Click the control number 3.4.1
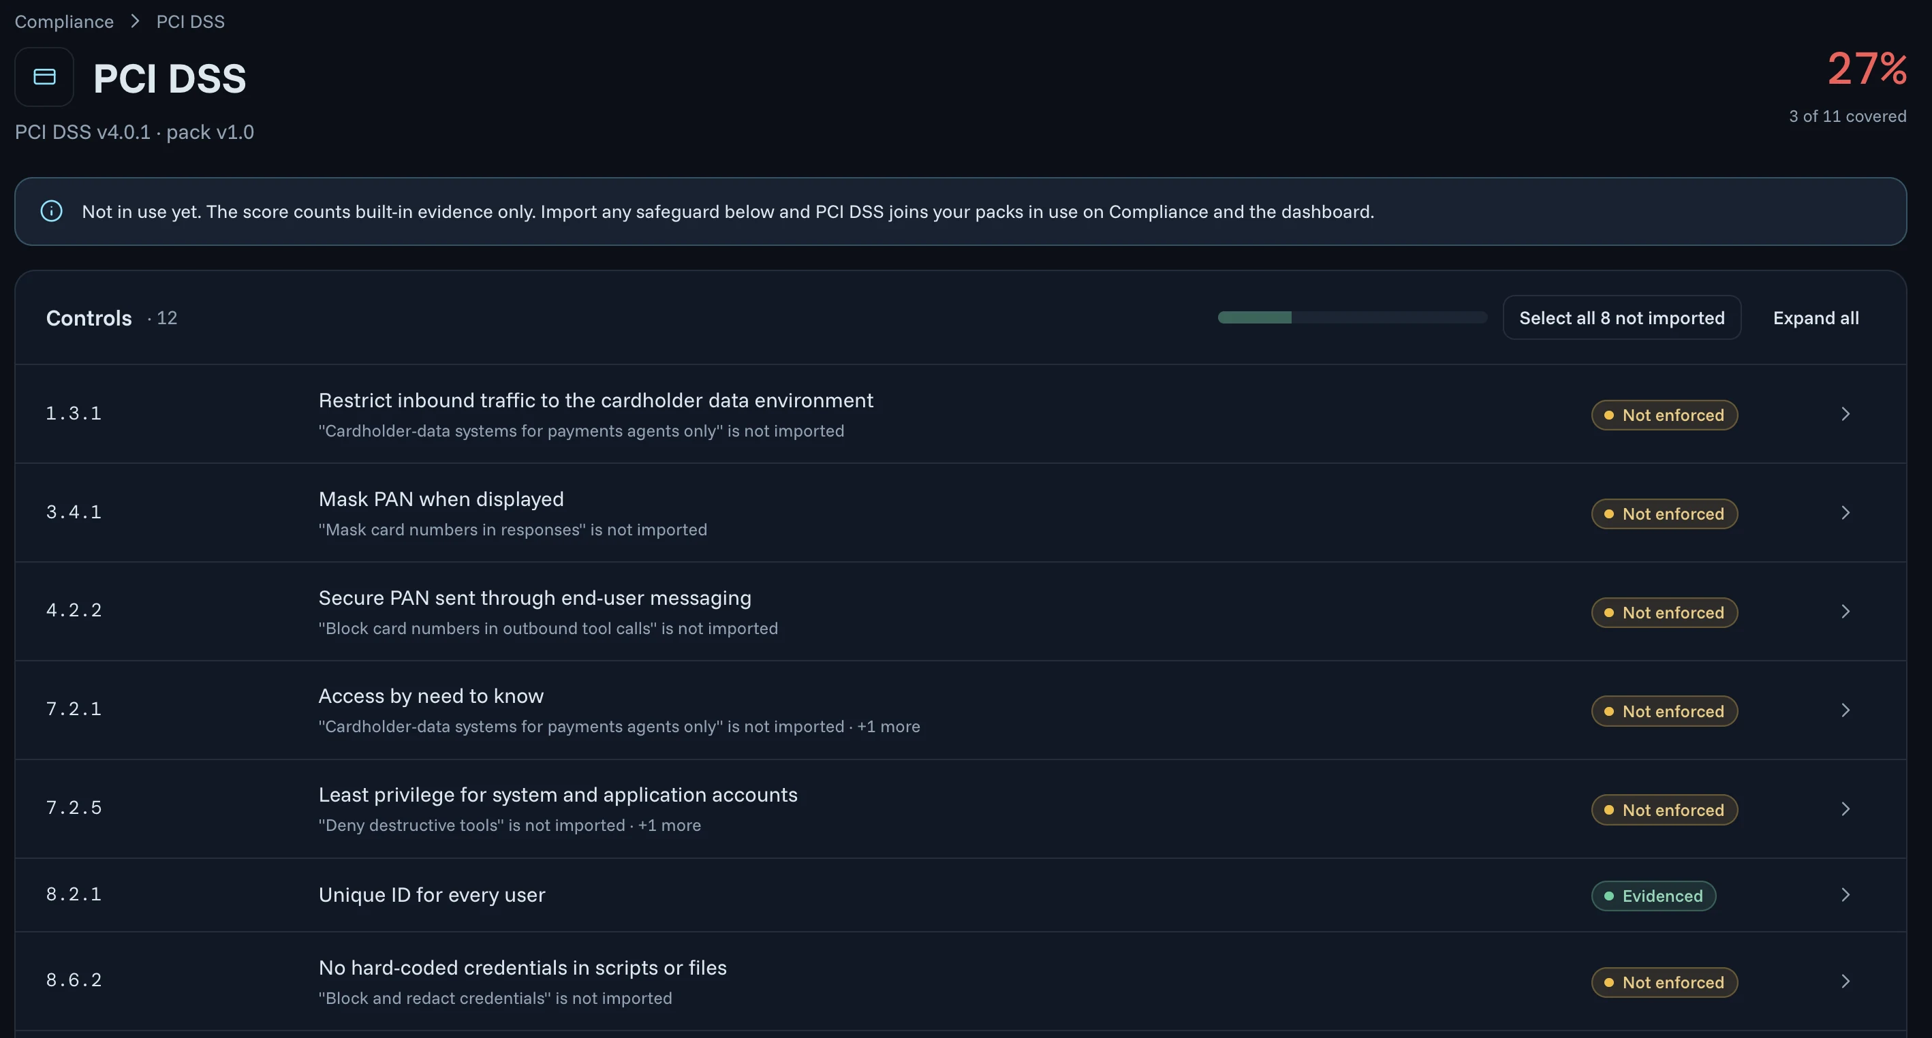The image size is (1932, 1038). (x=74, y=512)
